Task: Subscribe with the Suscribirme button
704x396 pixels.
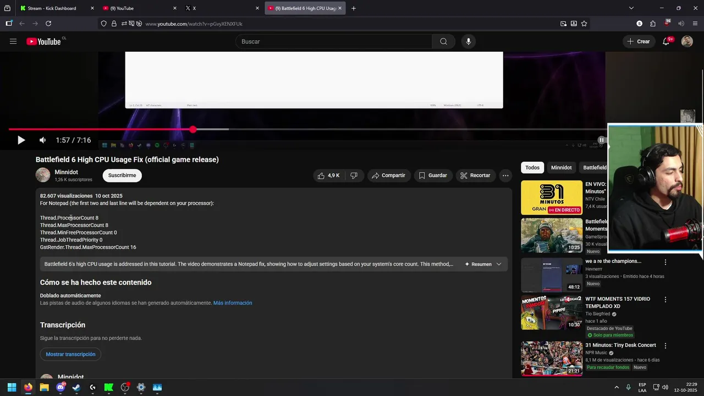Action: [x=122, y=175]
